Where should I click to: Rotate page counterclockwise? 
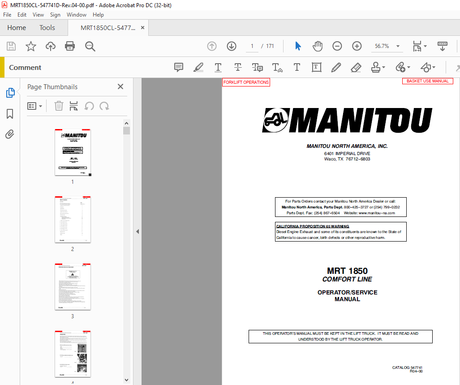click(x=89, y=106)
